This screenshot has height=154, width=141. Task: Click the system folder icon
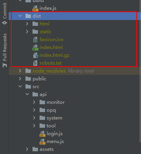[x=42, y=118]
